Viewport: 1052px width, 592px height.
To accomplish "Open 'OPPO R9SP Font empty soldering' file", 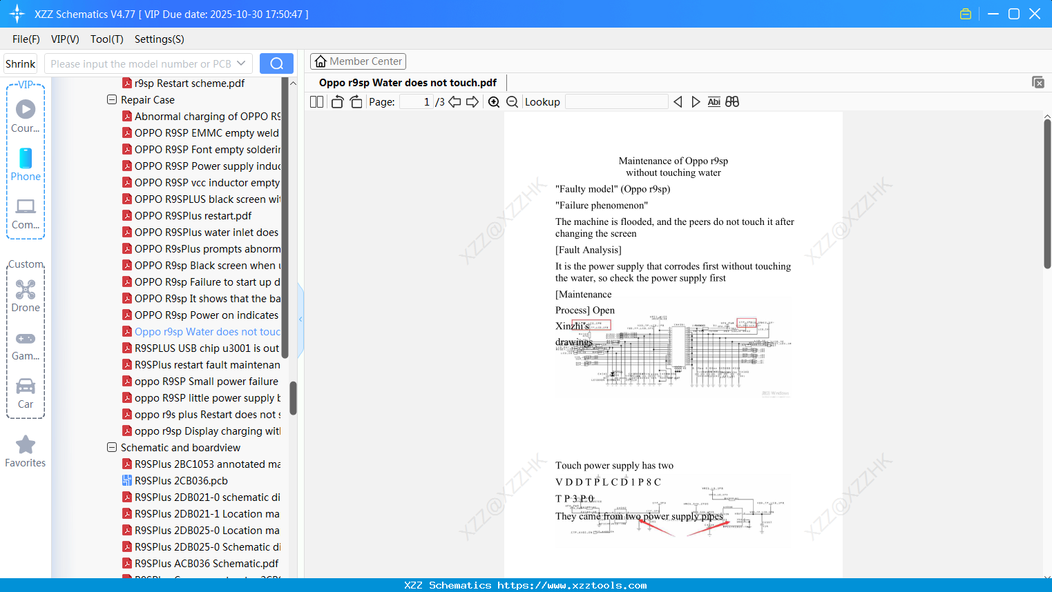I will tap(202, 149).
